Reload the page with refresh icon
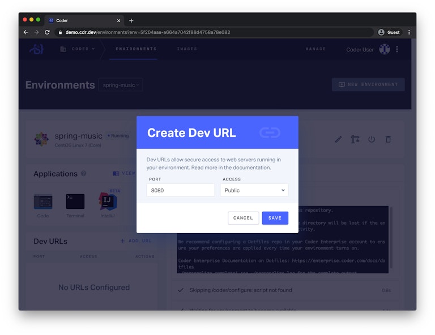This screenshot has width=435, height=335. [x=47, y=32]
